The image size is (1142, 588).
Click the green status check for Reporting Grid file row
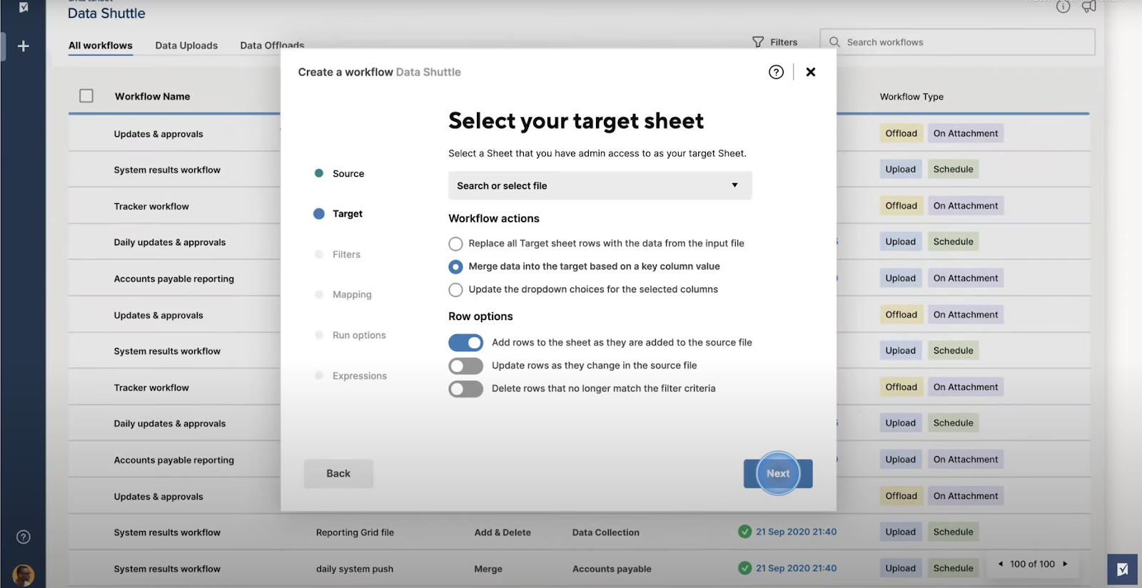744,532
